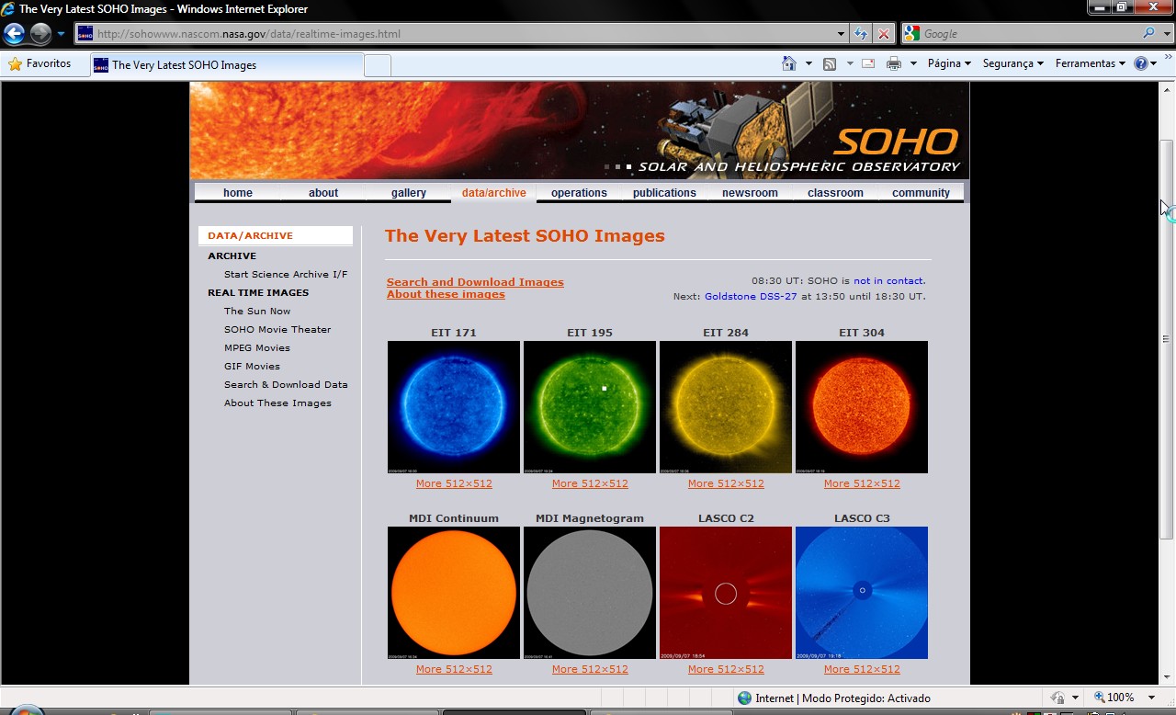
Task: Click More 512×512 under EIT 304
Action: tap(862, 483)
